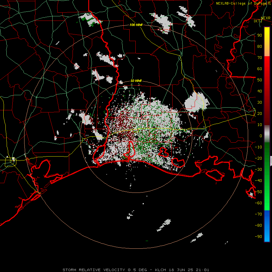The width and height of the screenshot is (272, 272).
Task: Click the -80 value on the velocity scale
Action: pos(258,225)
